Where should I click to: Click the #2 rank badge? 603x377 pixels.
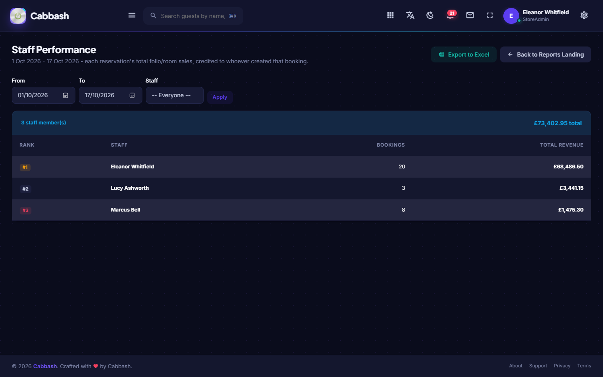click(25, 189)
